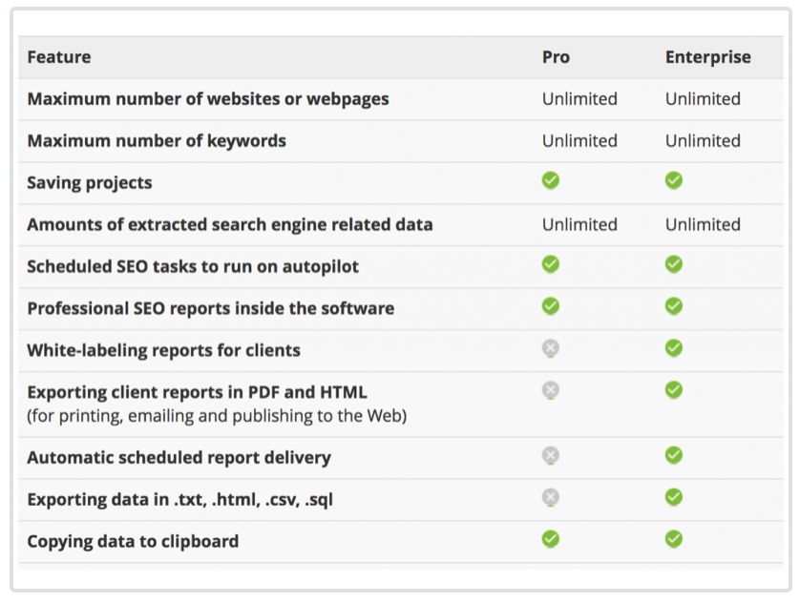Click Enterprise Unlimited value for extracted search data
Screen dimensions: 800x603
click(703, 225)
